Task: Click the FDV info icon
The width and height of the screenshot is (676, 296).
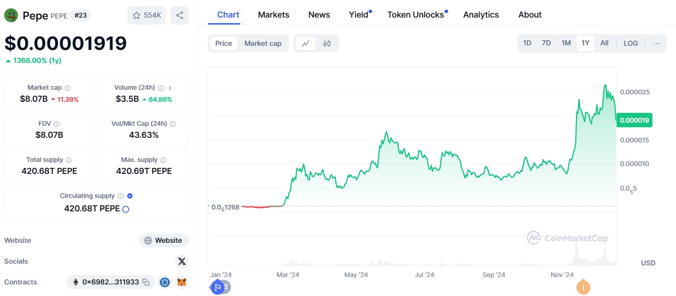Action: [57, 124]
